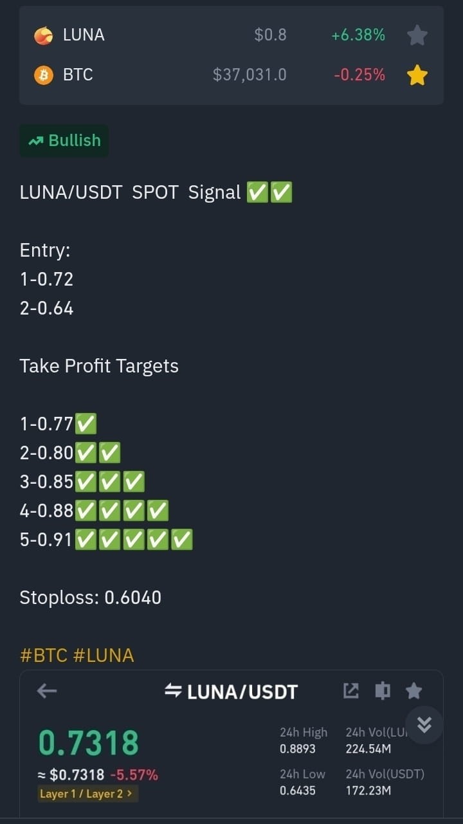Screen dimensions: 463x824
Task: Toggle the LUNA/USDT card favorite star
Action: [414, 691]
